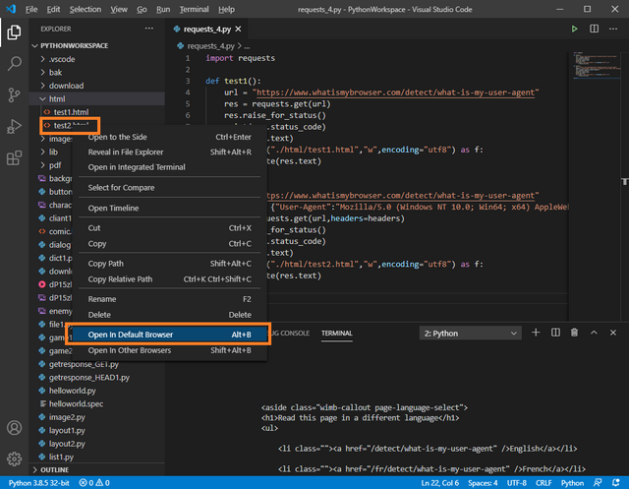The height and width of the screenshot is (489, 629).
Task: Click the feedback icon in the status bar
Action: coord(598,482)
